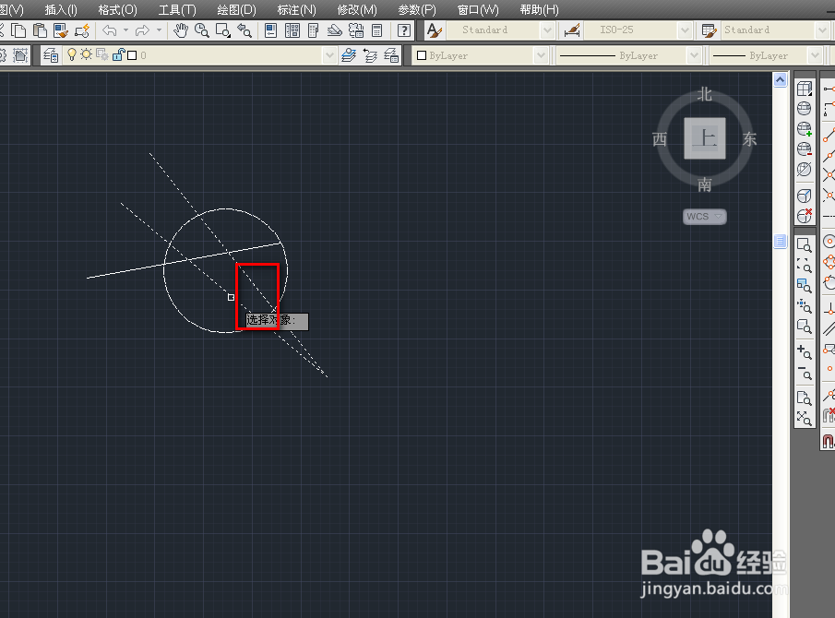Toggle layer 0 freeze sun icon

tap(87, 54)
